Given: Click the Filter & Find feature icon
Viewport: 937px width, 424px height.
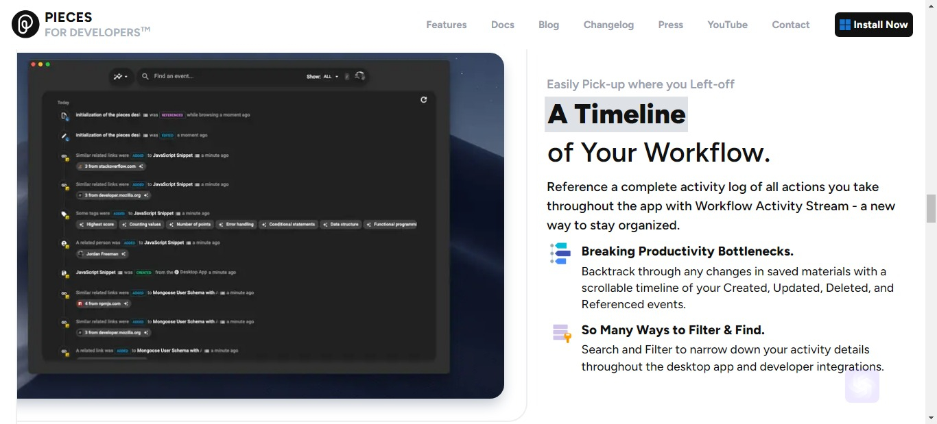Looking at the screenshot, I should coord(562,333).
